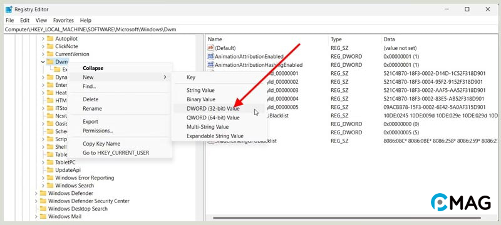
Task: Click the Windows Mail folder icon
Action: 43,216
